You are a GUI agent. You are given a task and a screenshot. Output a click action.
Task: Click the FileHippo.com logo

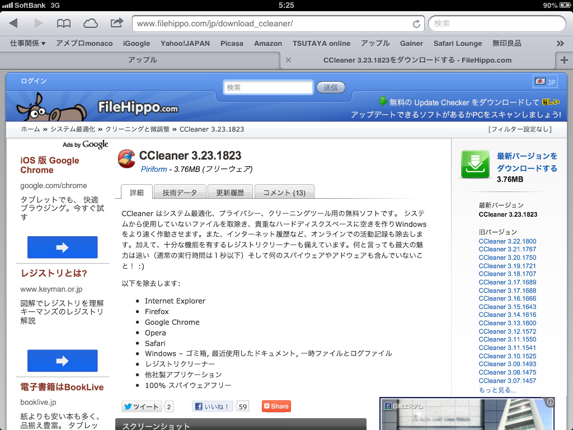tap(138, 107)
